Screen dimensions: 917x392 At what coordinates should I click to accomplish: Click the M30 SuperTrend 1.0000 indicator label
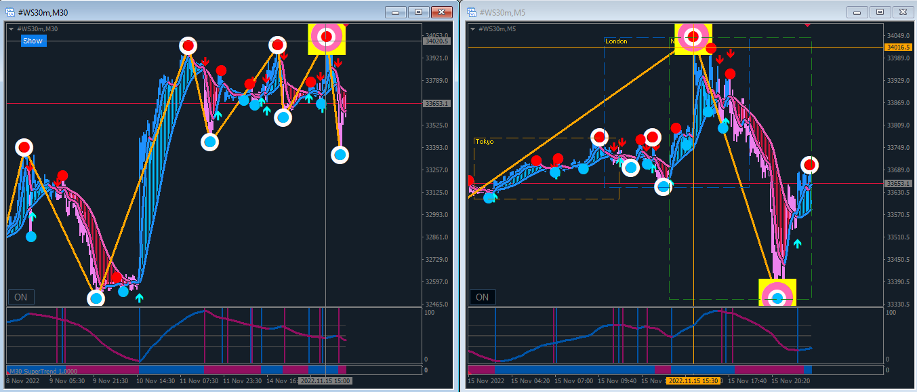42,371
